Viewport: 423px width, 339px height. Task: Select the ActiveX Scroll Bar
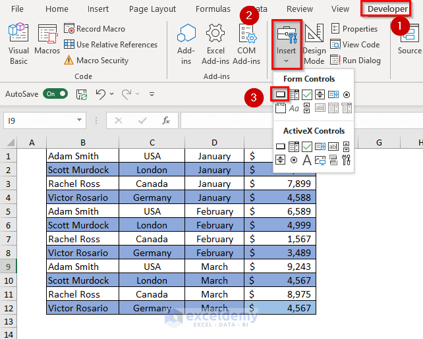347,147
